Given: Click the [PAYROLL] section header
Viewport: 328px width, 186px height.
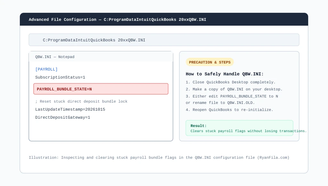Looking at the screenshot, I should (x=46, y=69).
